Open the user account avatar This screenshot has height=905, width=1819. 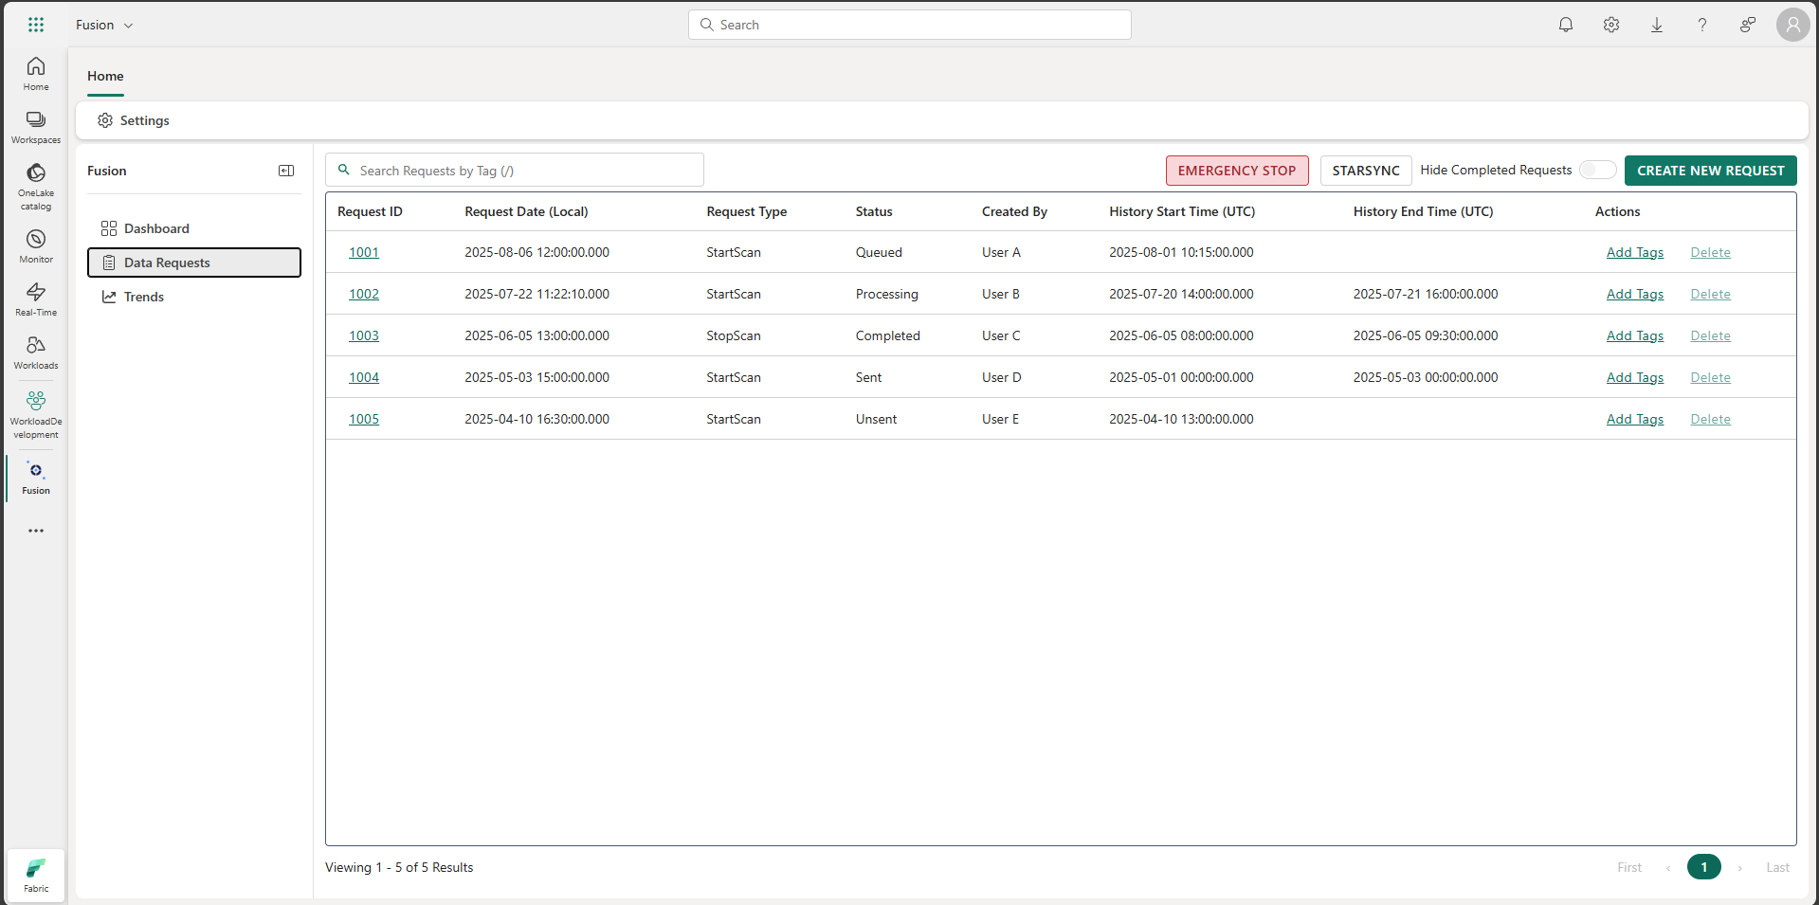coord(1793,25)
